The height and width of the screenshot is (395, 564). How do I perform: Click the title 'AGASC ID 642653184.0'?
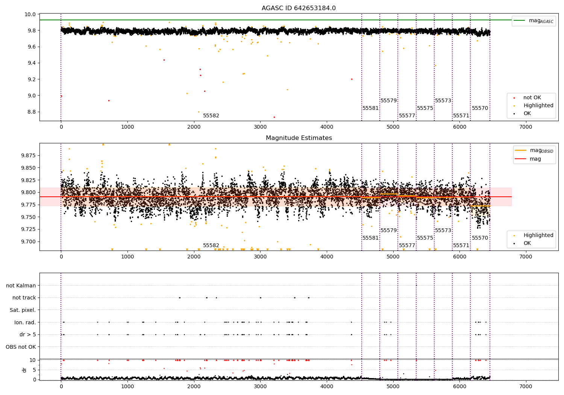click(x=299, y=8)
